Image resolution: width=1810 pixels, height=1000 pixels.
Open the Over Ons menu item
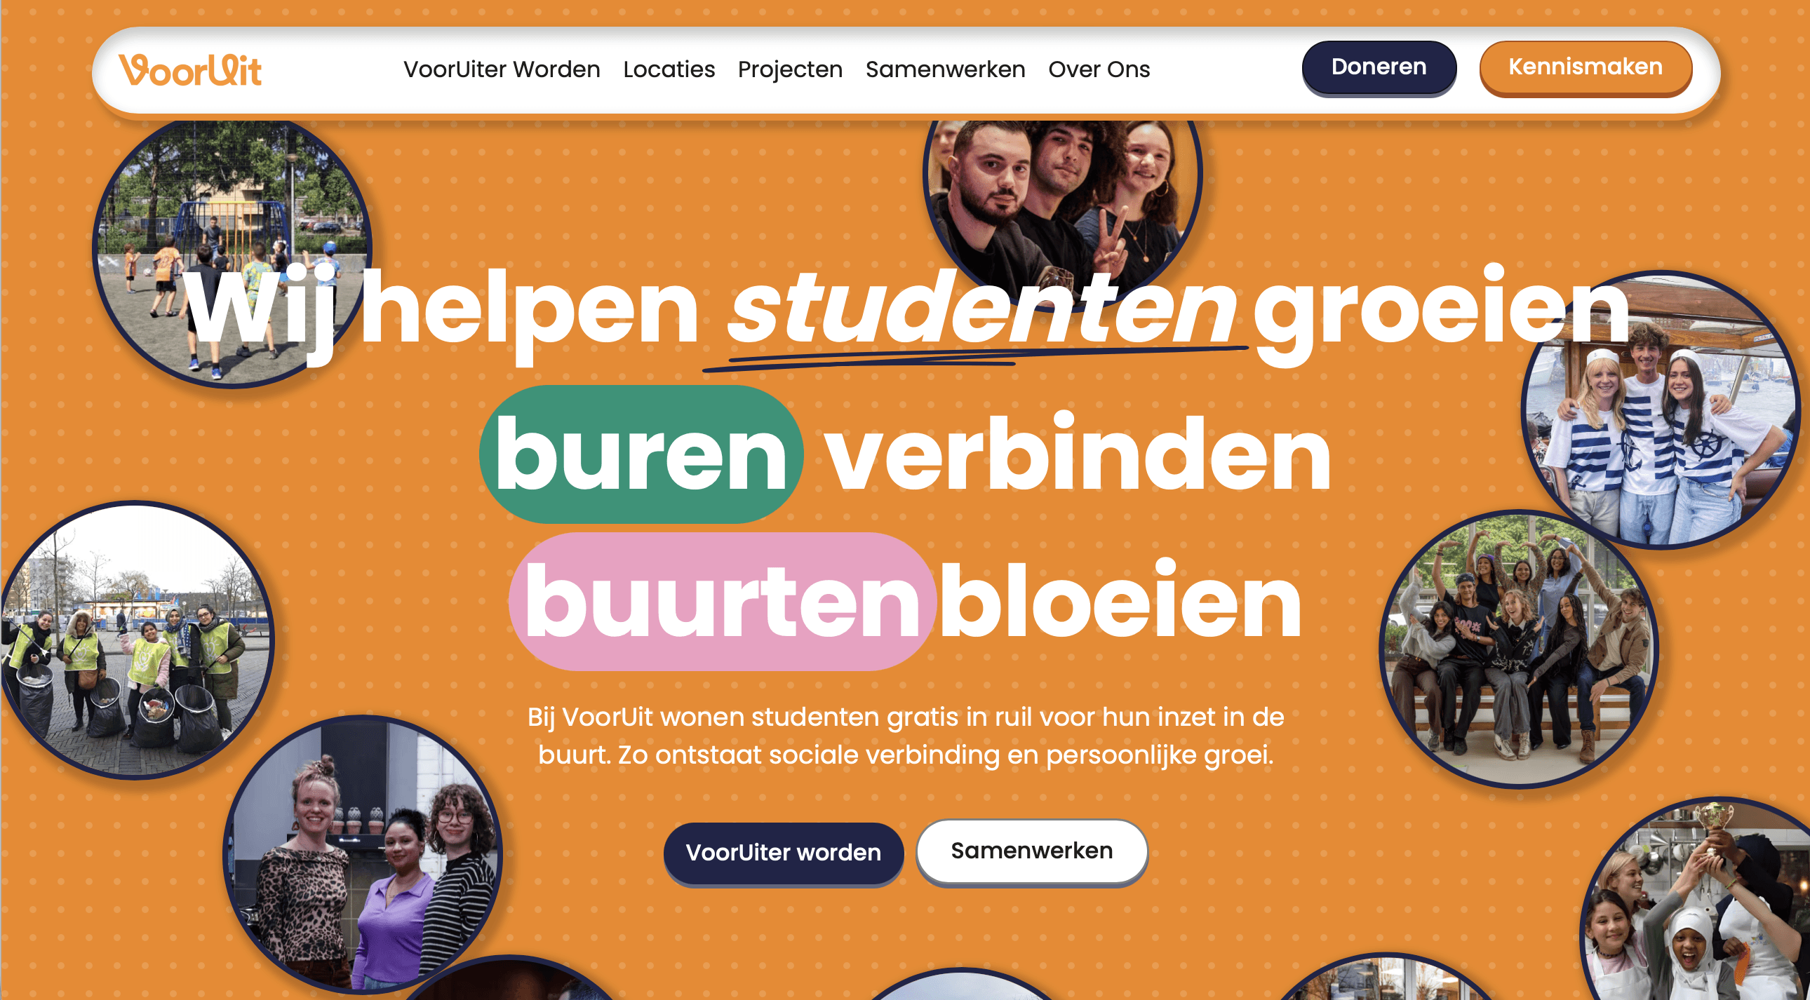1099,69
